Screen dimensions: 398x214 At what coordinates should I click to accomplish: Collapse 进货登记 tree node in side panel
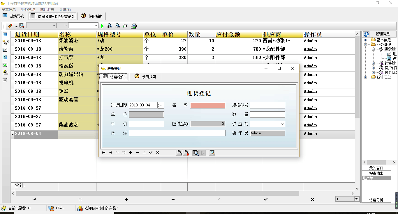point(374,49)
